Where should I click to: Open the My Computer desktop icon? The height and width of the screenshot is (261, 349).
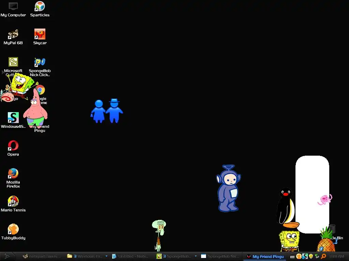pyautogui.click(x=13, y=9)
